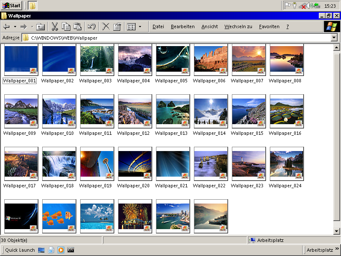Open the address bar dropdown list
The image size is (341, 256).
334,38
